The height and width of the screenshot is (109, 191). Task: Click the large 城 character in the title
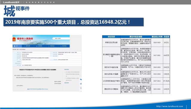(x=10, y=11)
